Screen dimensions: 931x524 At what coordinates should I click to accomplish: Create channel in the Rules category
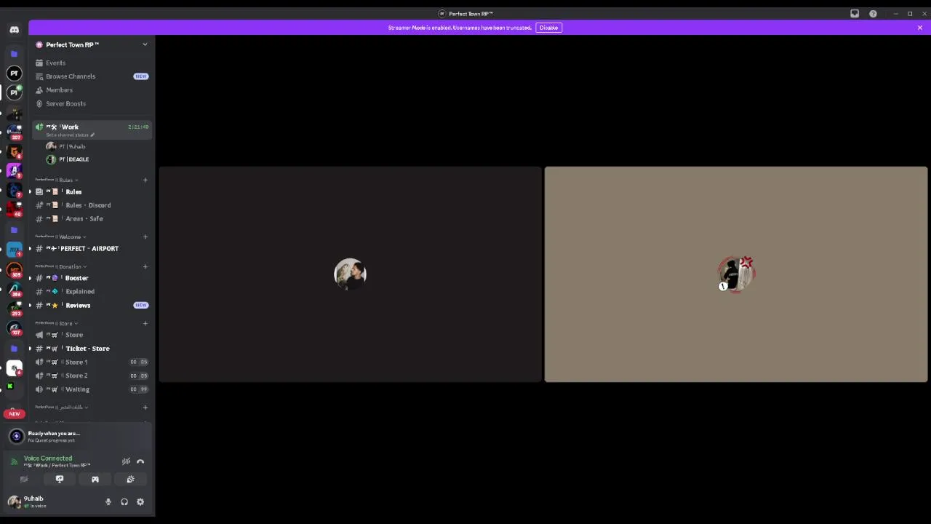point(145,180)
